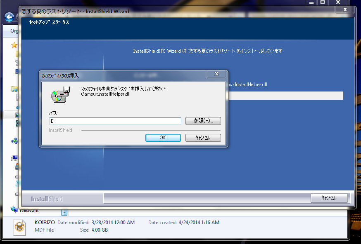Click the disk insert icon in the dialog
Image resolution: width=361 pixels, height=244 pixels.
[59, 93]
